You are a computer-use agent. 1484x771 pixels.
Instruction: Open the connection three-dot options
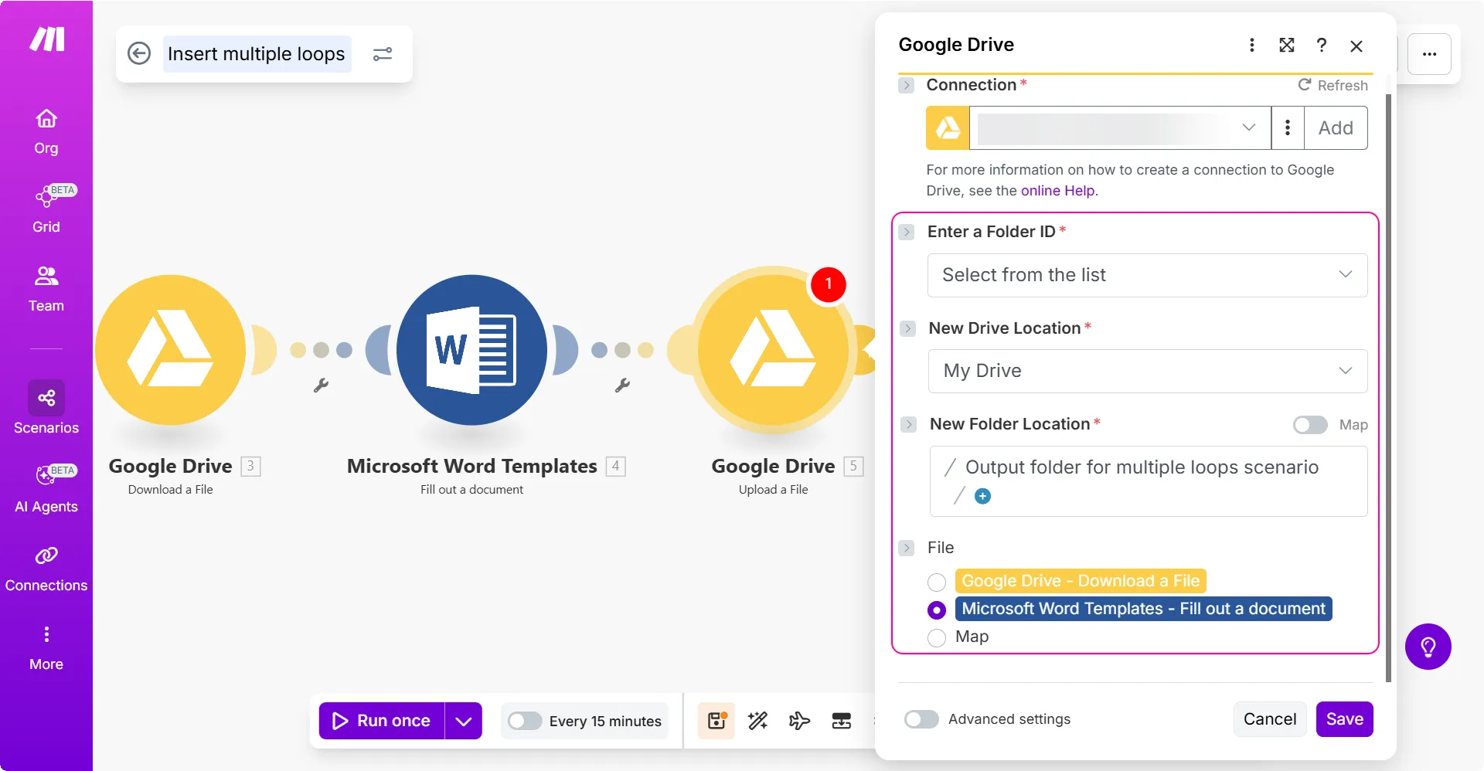pos(1288,128)
